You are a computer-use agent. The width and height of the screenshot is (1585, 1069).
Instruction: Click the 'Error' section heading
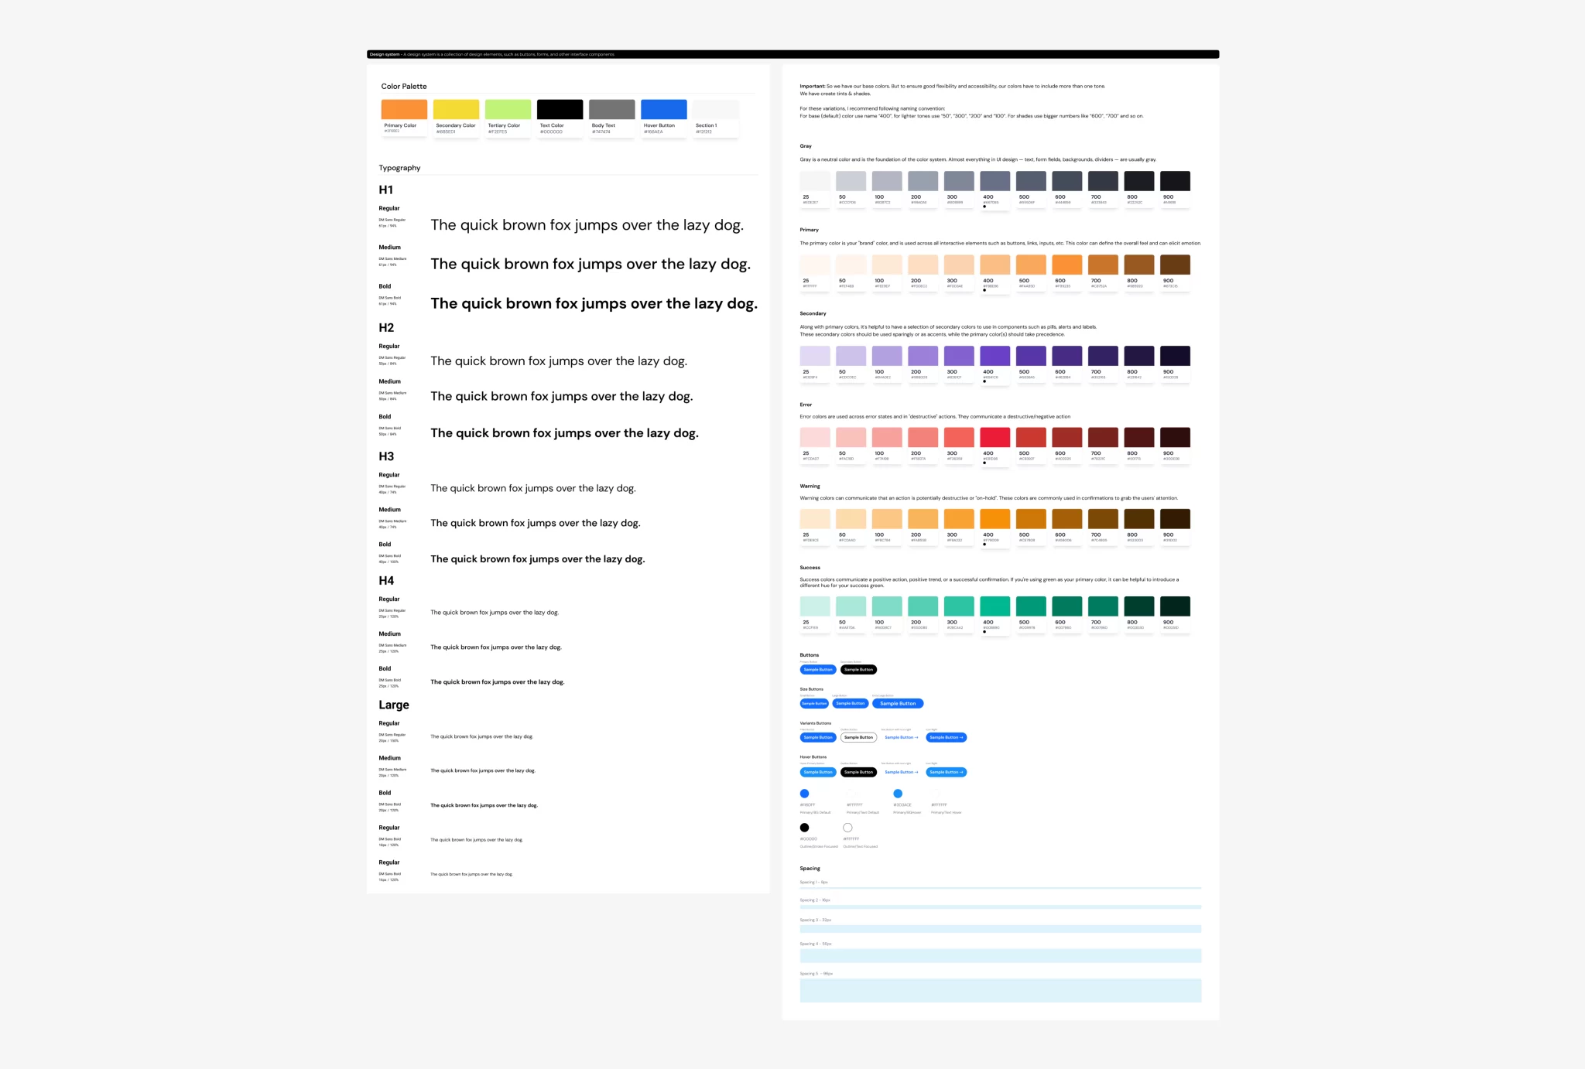point(806,405)
